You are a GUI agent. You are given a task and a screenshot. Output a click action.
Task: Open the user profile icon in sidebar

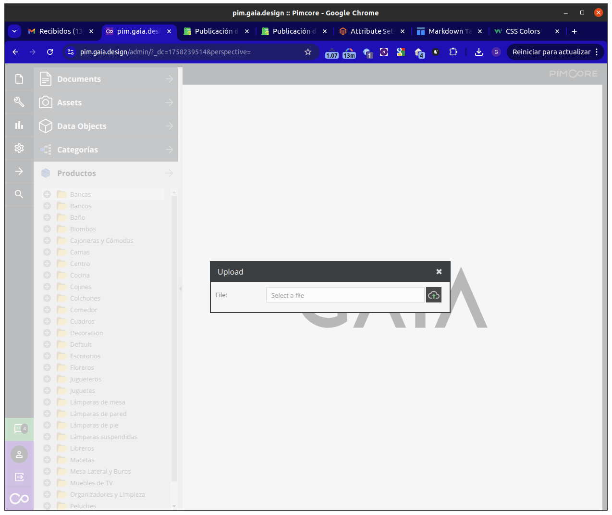coord(19,454)
